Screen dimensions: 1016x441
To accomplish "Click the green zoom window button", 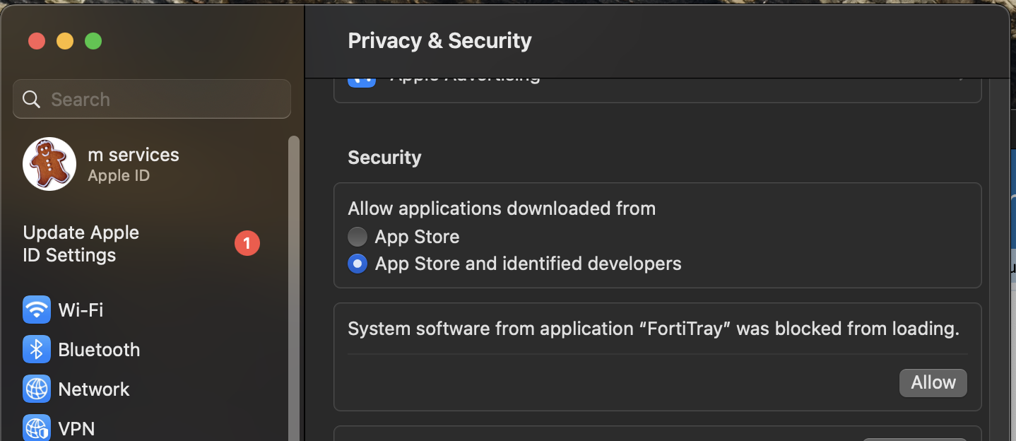I will 93,41.
